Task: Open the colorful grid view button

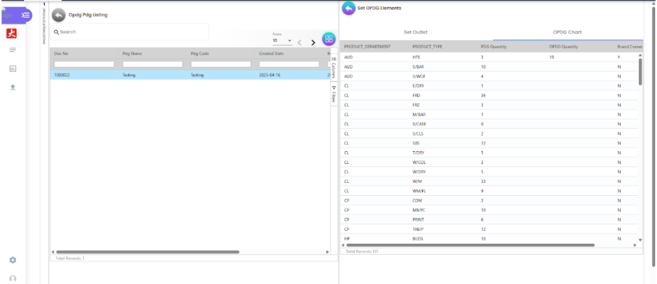Action: tap(329, 39)
